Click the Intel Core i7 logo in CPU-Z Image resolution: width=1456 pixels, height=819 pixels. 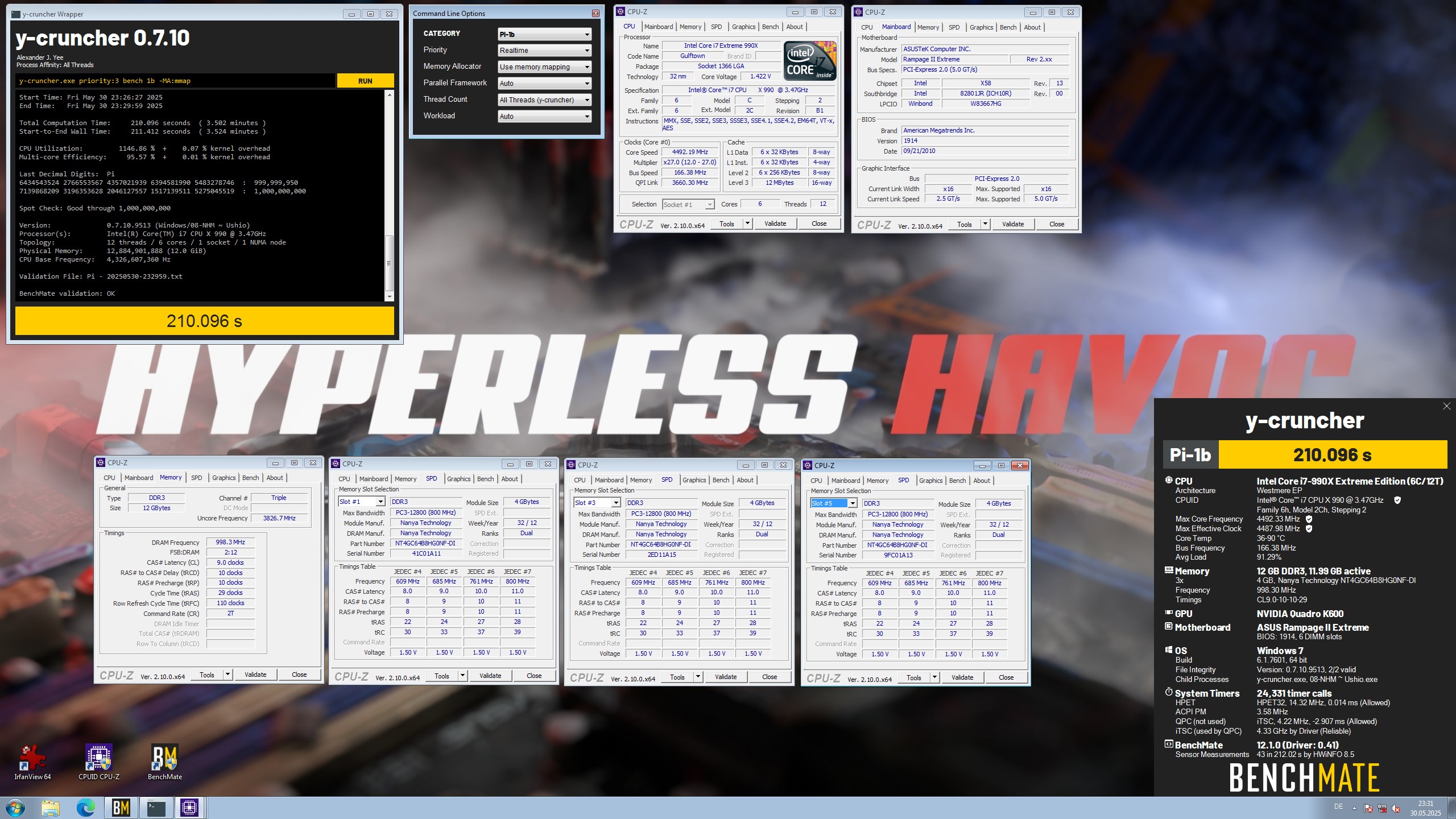tap(810, 60)
